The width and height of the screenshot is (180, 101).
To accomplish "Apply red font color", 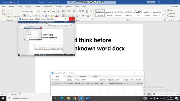I will coord(57,16).
